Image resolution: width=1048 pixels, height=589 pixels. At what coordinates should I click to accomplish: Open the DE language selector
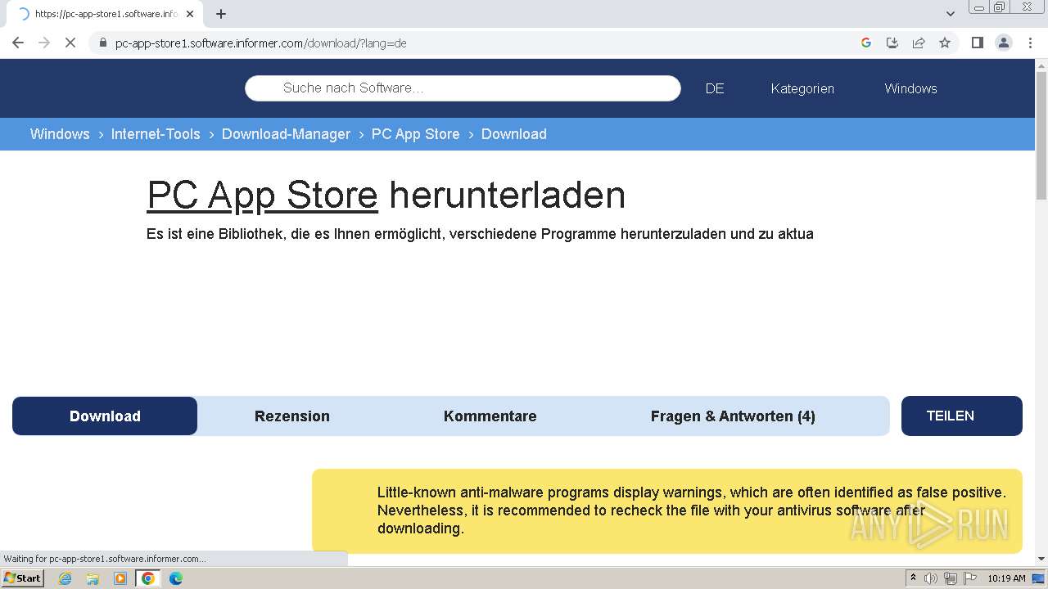point(715,88)
